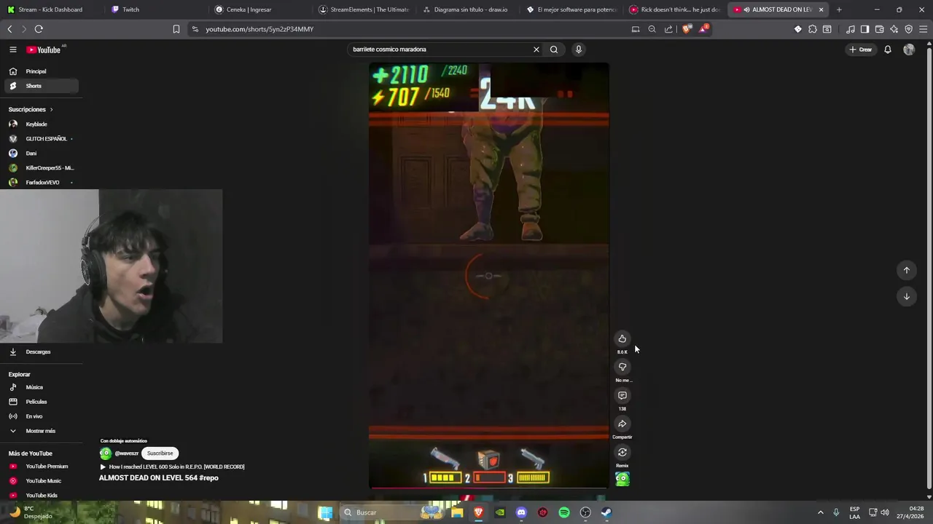The width and height of the screenshot is (933, 524).
Task: Switch to StreamElements tab
Action: point(364,9)
